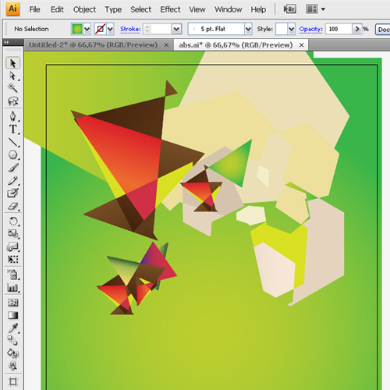Select the Blend tool
This screenshot has width=390, height=390.
[12, 341]
